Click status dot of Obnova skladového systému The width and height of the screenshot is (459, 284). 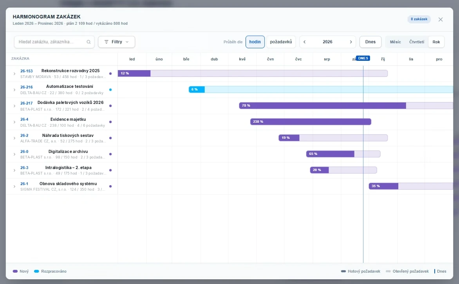(x=110, y=186)
